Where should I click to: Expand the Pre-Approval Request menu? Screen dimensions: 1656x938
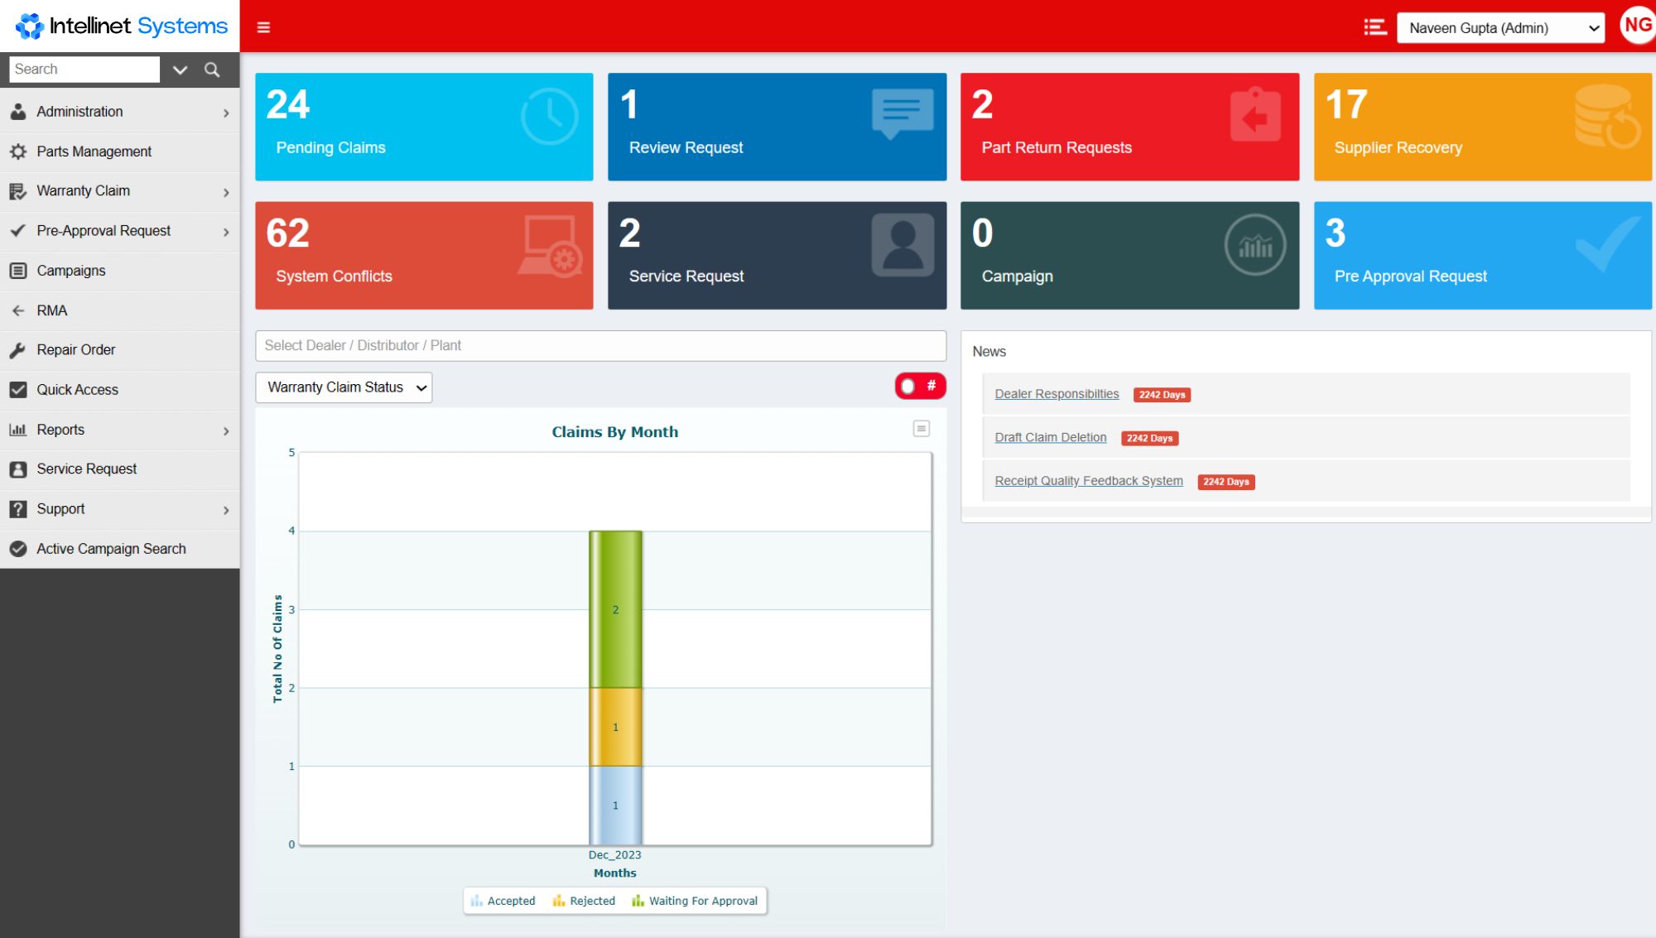coord(103,230)
